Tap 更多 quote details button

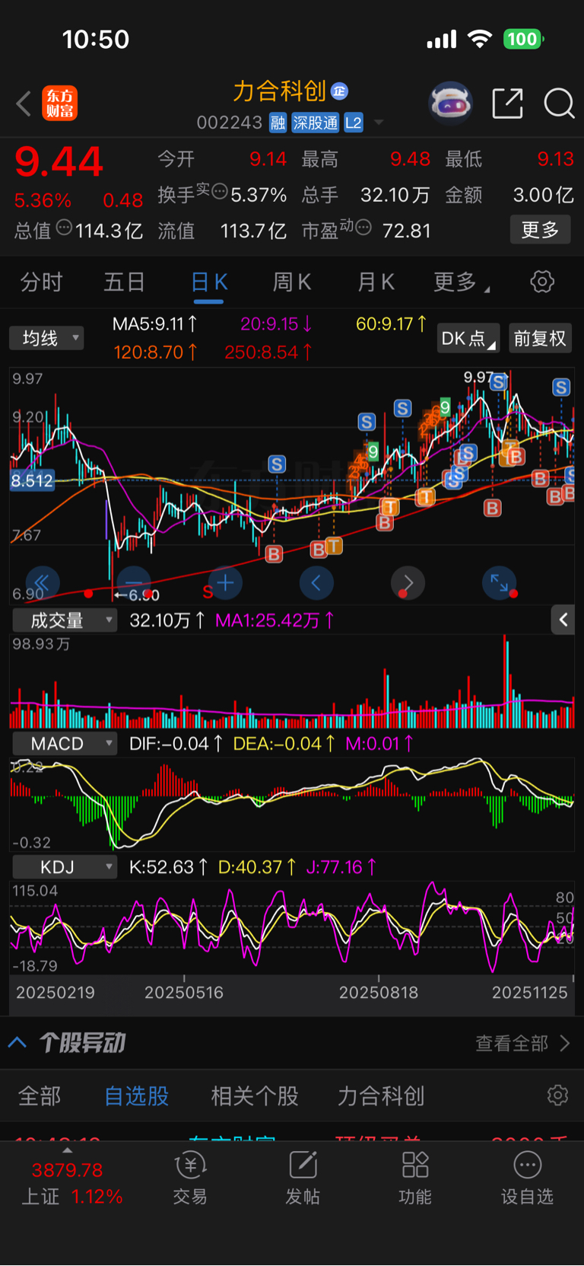(540, 230)
